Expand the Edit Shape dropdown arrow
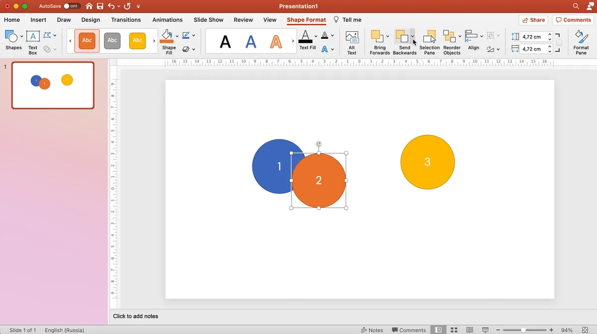Image resolution: width=597 pixels, height=334 pixels. 55,36
